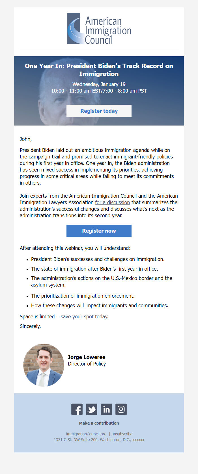Screen dimensions: 198x474
Task: Visit the ImmigrationCouncil.org link
Action: [x=86, y=434]
